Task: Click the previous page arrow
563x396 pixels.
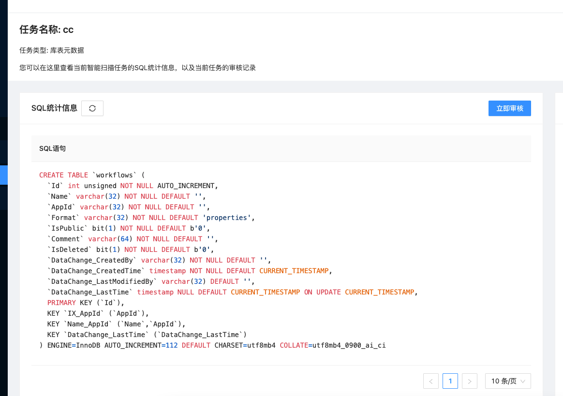Action: (431, 381)
